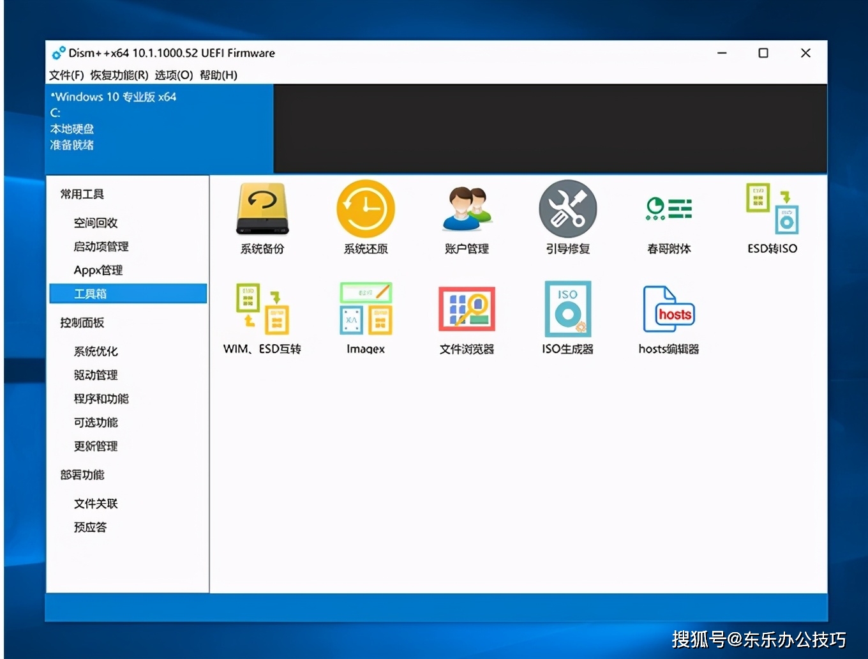
Task: Select the highlighted 工具箱 entry
Action: pyautogui.click(x=128, y=294)
